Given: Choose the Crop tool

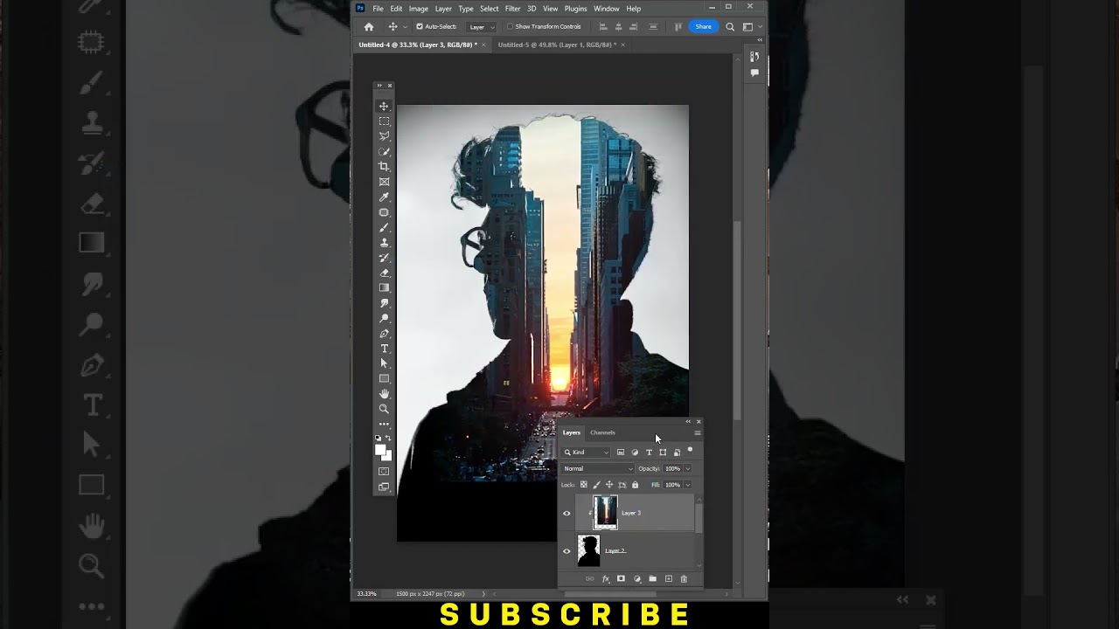Looking at the screenshot, I should [x=384, y=167].
